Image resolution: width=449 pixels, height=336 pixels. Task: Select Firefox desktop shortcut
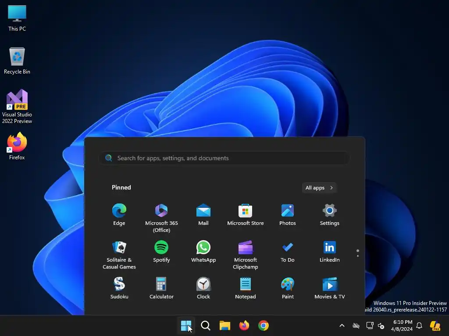tap(17, 146)
